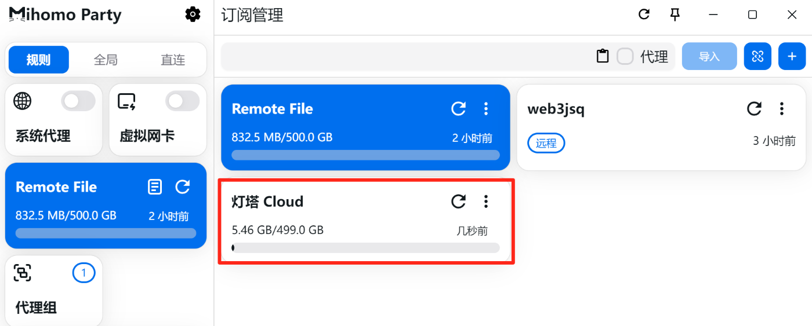This screenshot has width=812, height=326.
Task: Click the paste clipboard icon in URL field
Action: 603,56
